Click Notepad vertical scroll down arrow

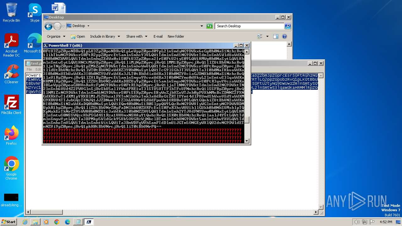(321, 207)
